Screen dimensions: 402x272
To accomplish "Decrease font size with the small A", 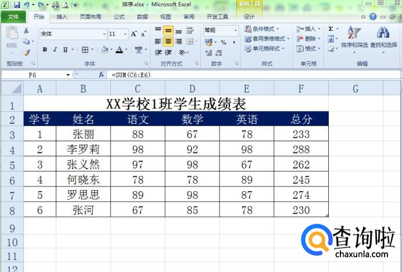I will (x=143, y=34).
